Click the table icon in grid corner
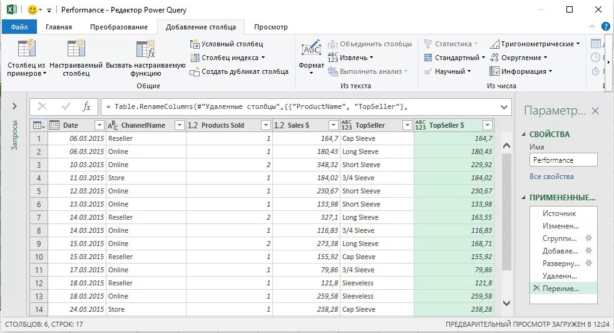The width and height of the screenshot is (614, 333). (x=38, y=125)
